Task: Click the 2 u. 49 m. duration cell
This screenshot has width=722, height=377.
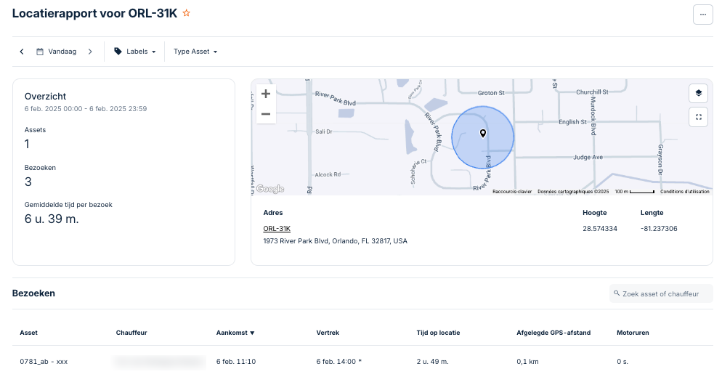Action: point(432,362)
